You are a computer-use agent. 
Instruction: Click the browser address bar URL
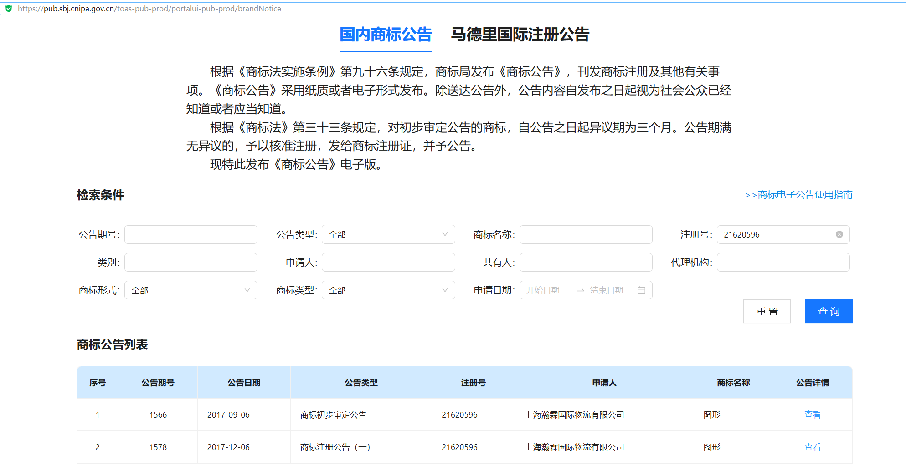point(149,9)
